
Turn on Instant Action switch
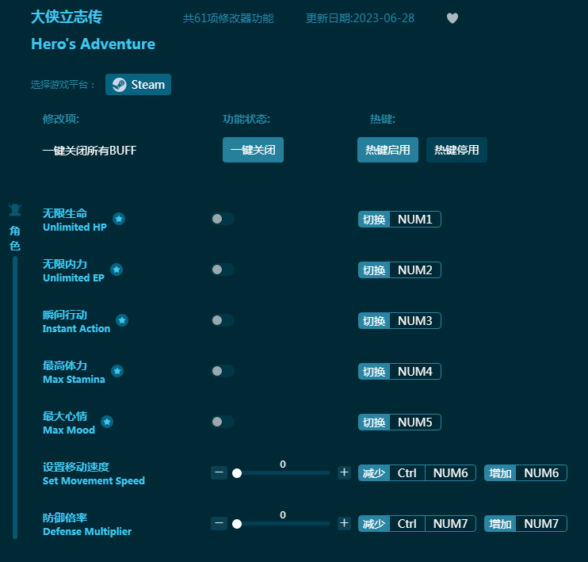pos(223,320)
